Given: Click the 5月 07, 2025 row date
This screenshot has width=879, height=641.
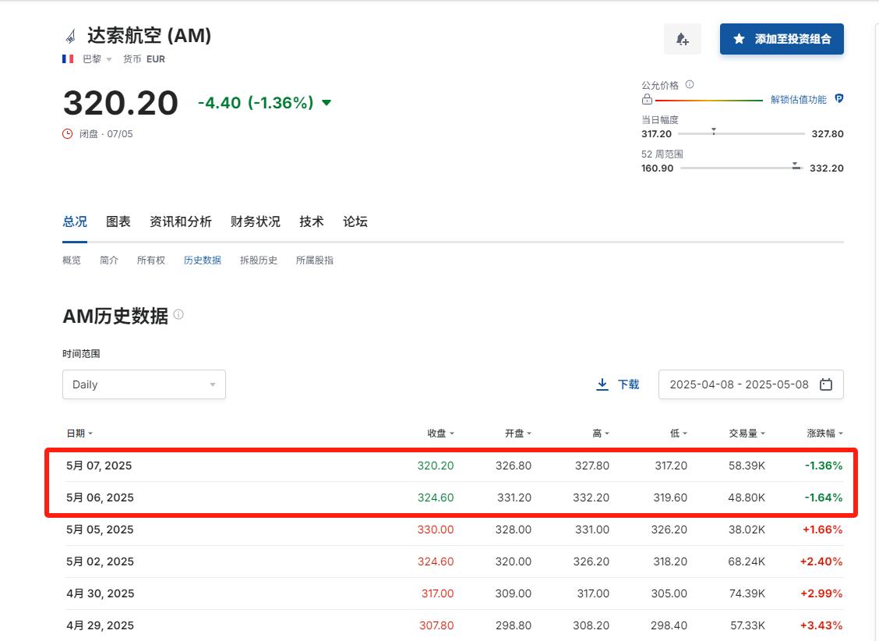Looking at the screenshot, I should pos(99,466).
